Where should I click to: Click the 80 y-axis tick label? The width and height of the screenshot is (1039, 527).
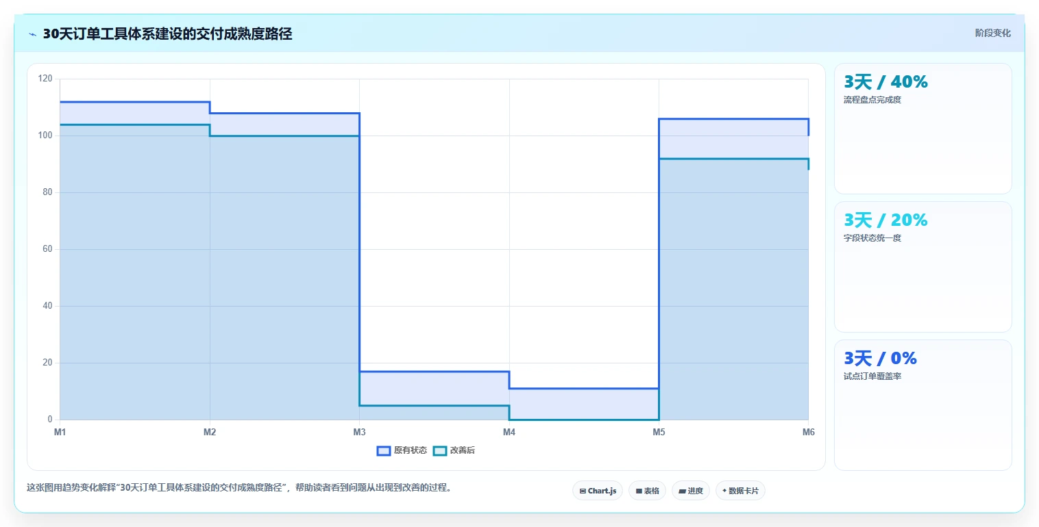47,192
